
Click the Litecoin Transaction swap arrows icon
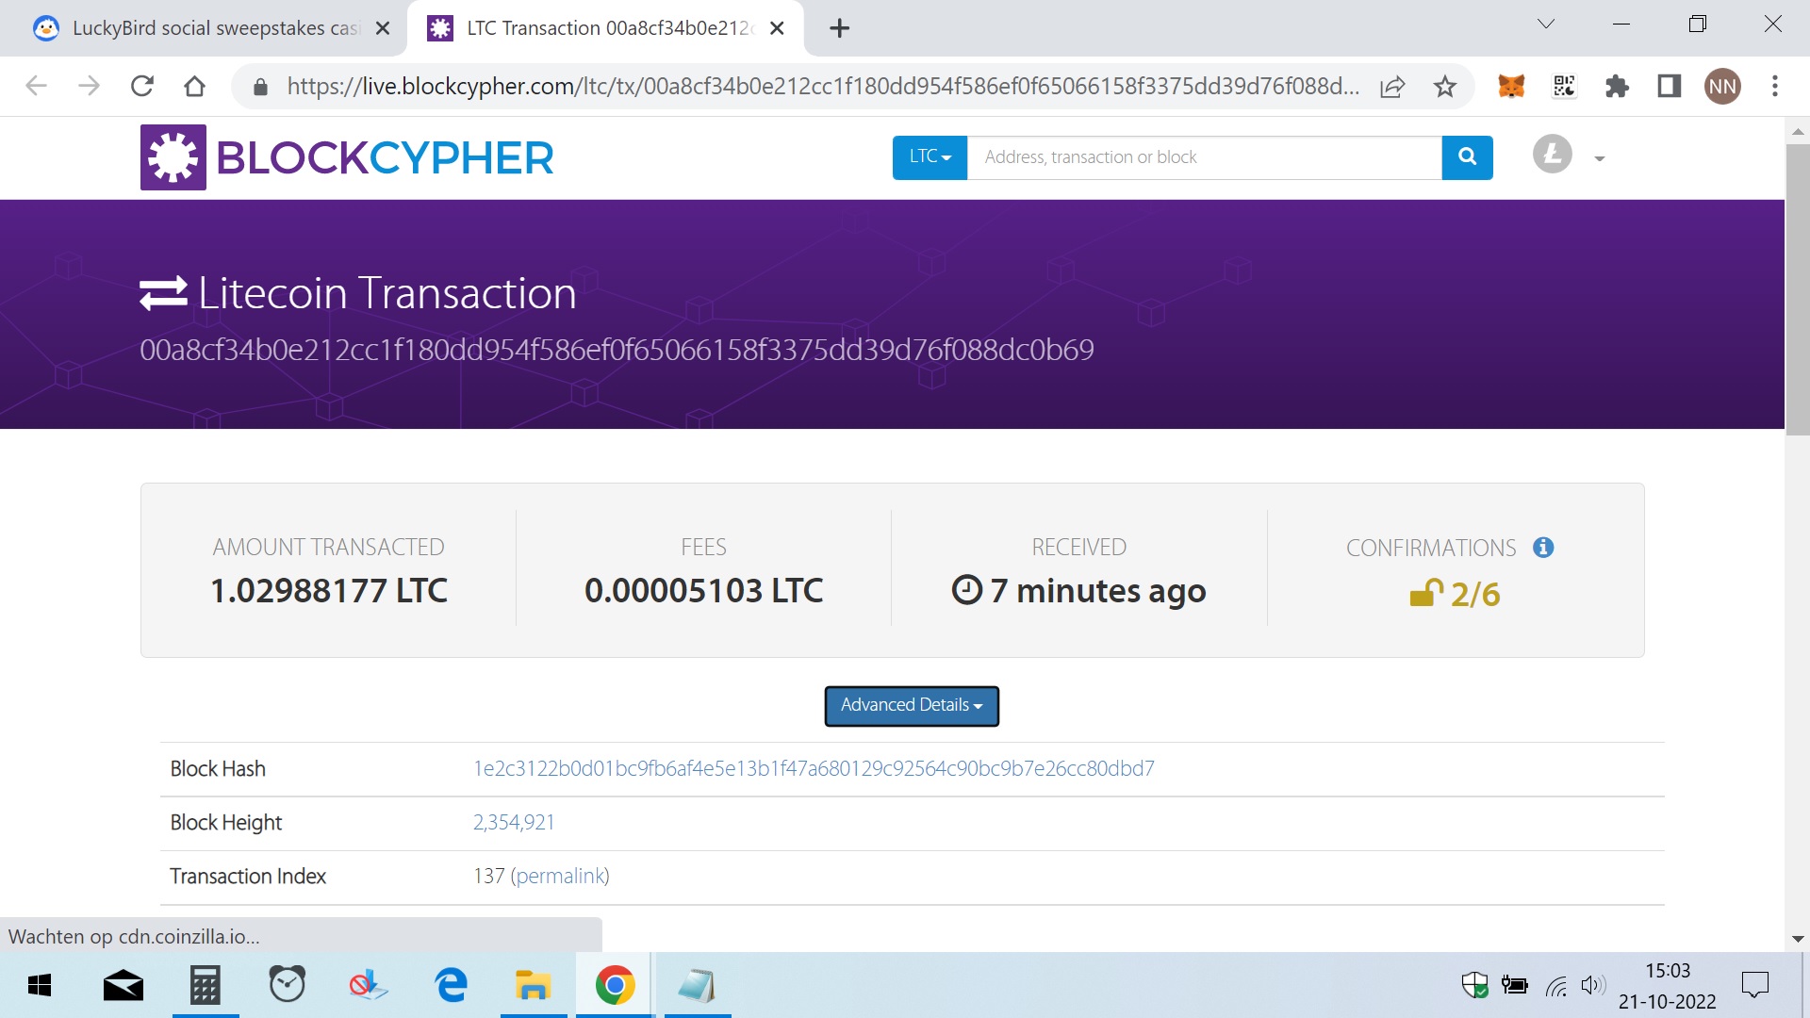coord(163,293)
